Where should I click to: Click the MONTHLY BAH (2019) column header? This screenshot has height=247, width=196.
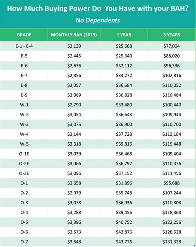click(74, 35)
